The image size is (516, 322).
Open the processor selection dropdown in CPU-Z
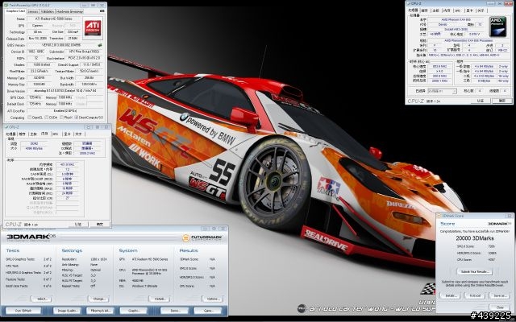(442, 91)
